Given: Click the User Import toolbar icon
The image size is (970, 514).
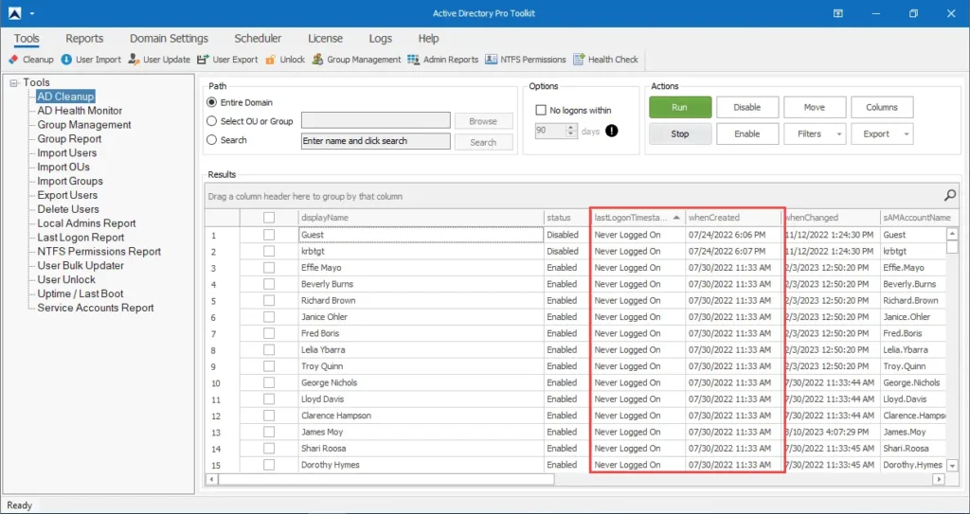Looking at the screenshot, I should (x=66, y=60).
